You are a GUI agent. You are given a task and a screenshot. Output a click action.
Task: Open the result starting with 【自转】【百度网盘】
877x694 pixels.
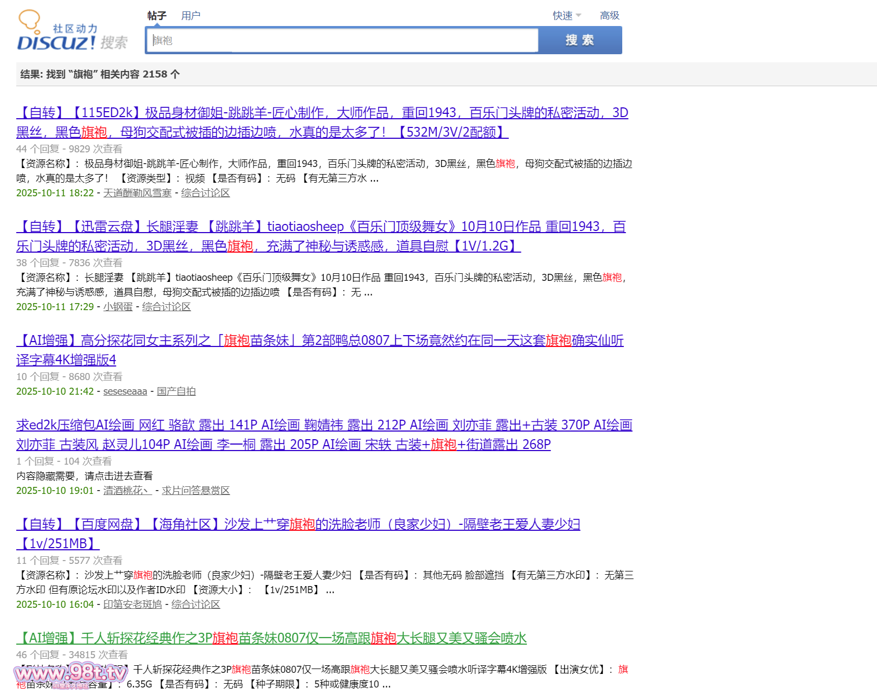pos(298,524)
